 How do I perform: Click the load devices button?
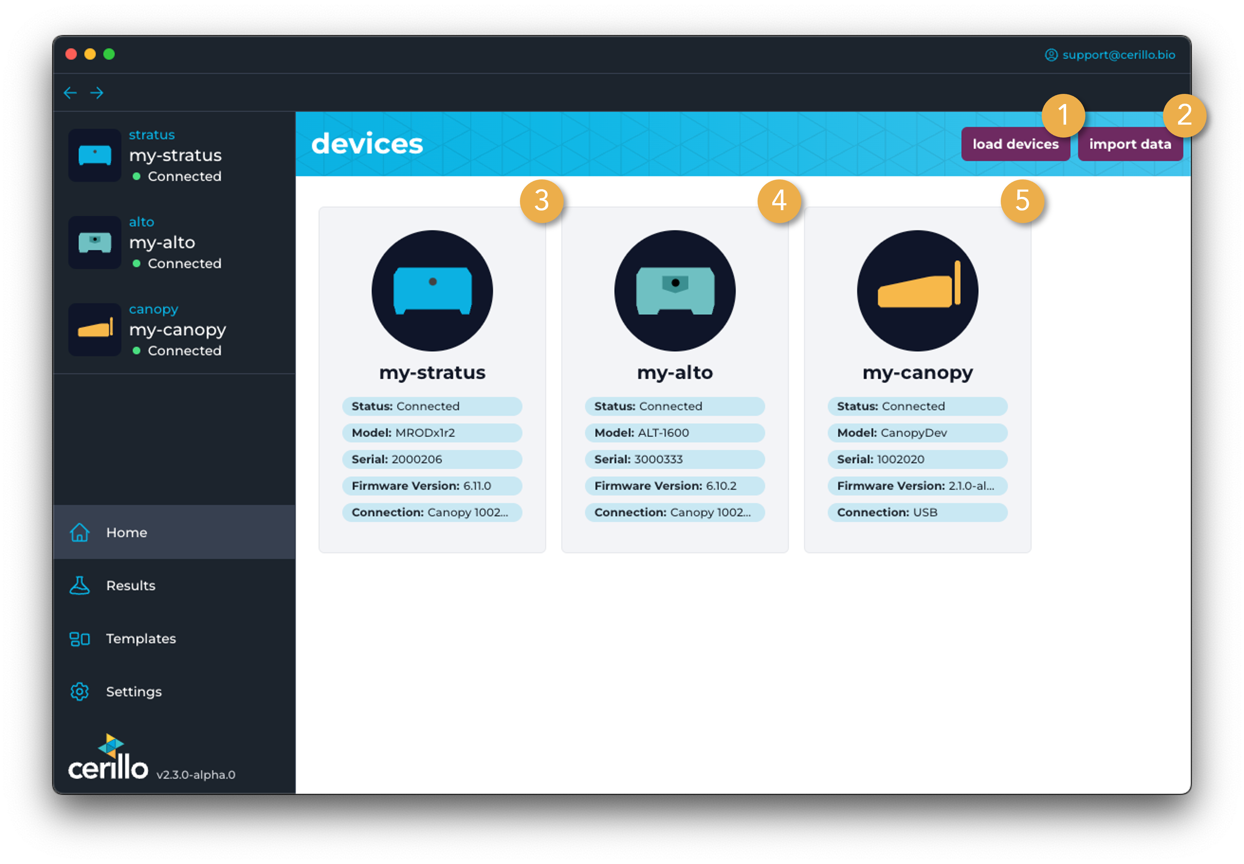[1015, 144]
